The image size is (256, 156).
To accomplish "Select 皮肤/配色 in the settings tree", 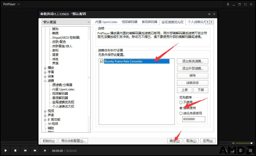I will tap(59, 42).
